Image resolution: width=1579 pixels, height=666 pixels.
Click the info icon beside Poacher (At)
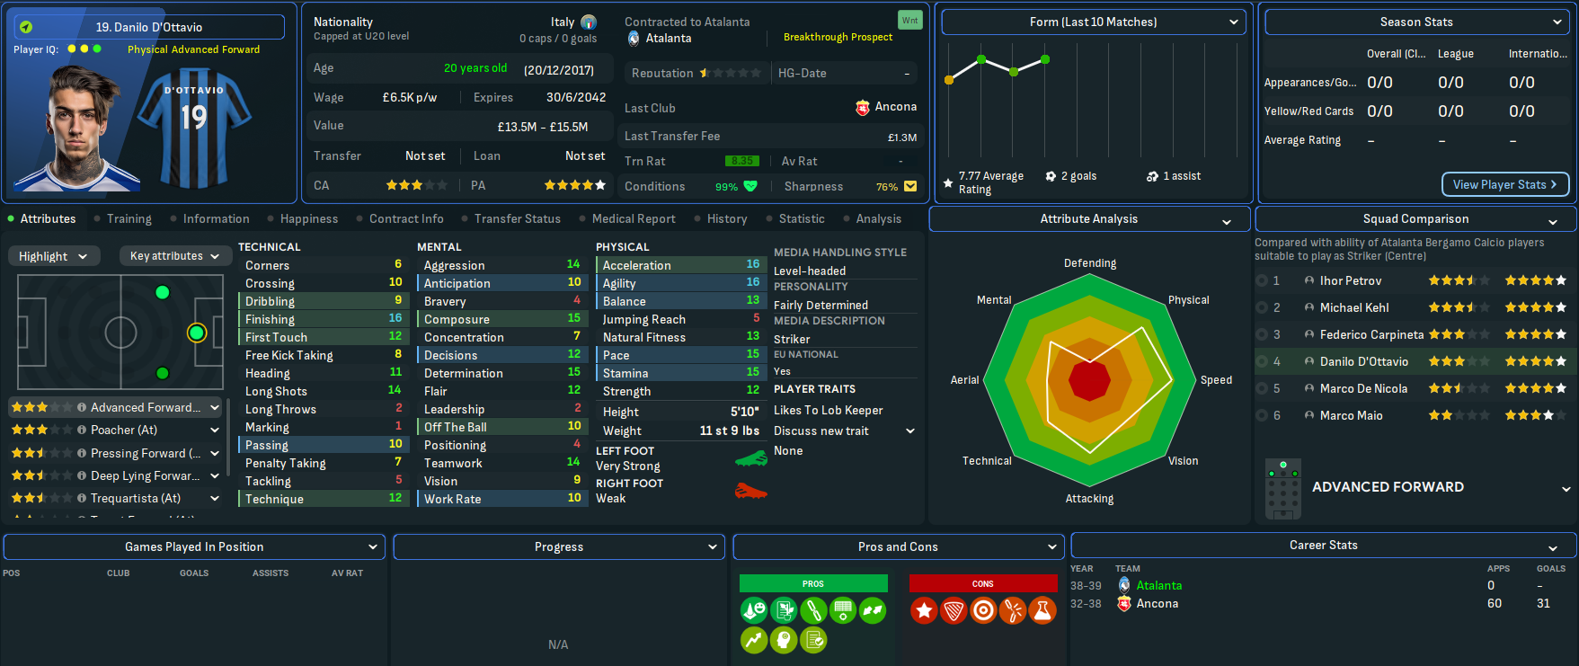[x=82, y=431]
